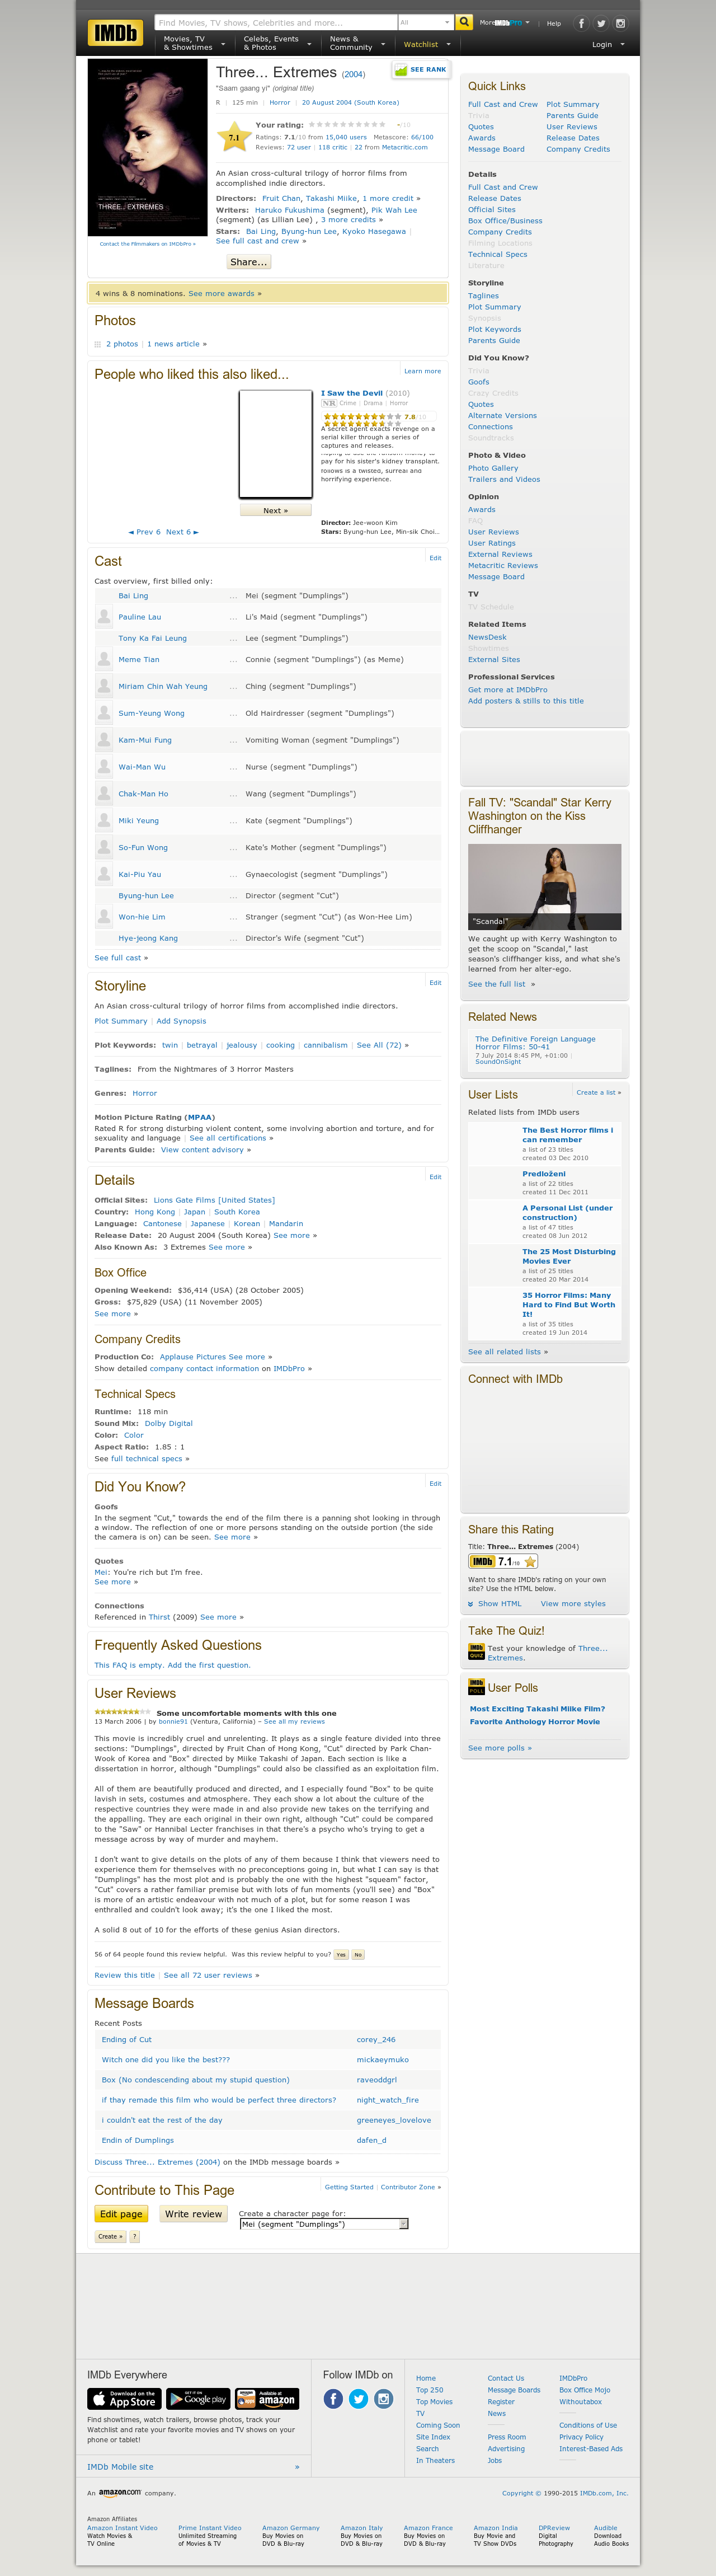Image resolution: width=716 pixels, height=2576 pixels.
Task: Open the 'Ending of Cut' message board post
Action: point(127,2039)
